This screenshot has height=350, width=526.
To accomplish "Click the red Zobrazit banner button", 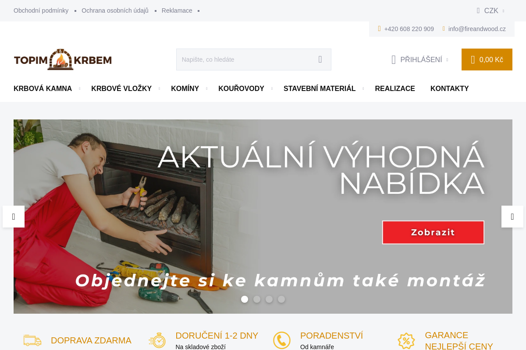I will tap(433, 232).
